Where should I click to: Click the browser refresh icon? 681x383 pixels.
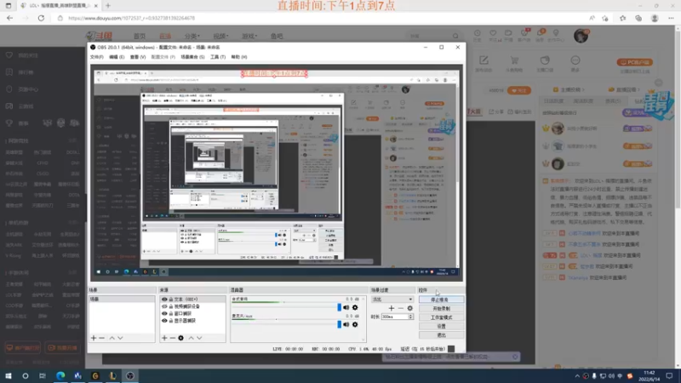coord(41,18)
